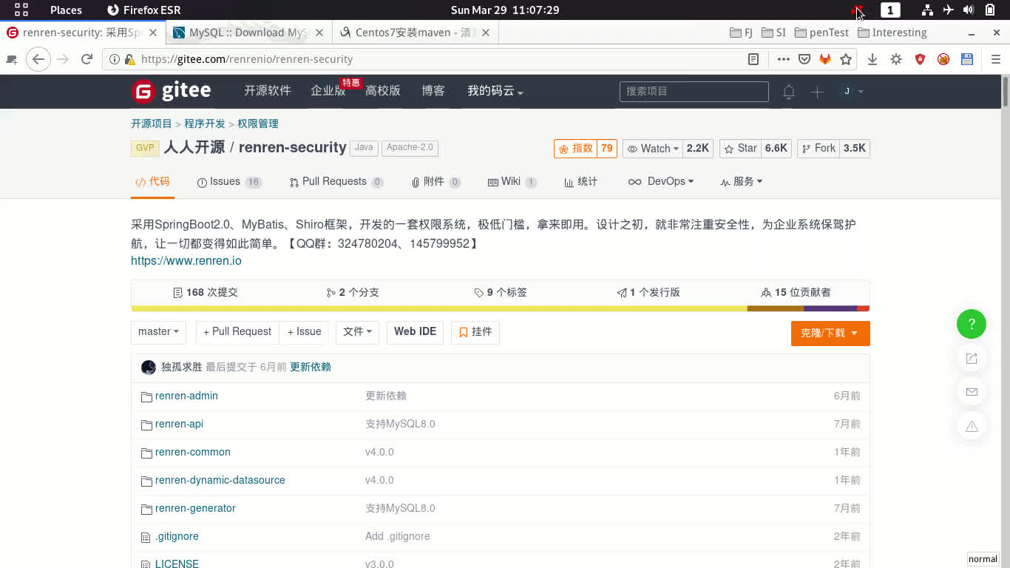This screenshot has height=568, width=1010.
Task: Open the Web IDE button
Action: coord(415,332)
